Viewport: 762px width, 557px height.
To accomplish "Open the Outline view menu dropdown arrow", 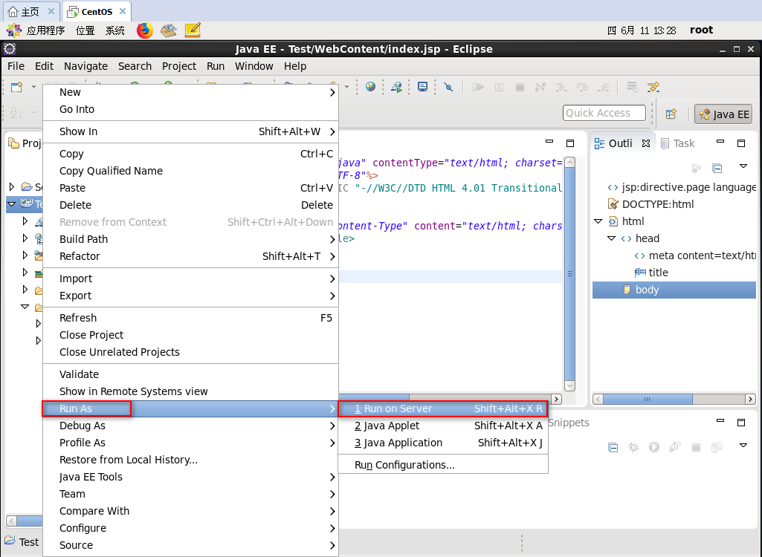I will (x=743, y=166).
